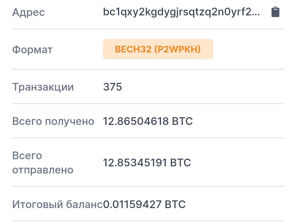Click the Всего отправлено label

tap(43, 163)
